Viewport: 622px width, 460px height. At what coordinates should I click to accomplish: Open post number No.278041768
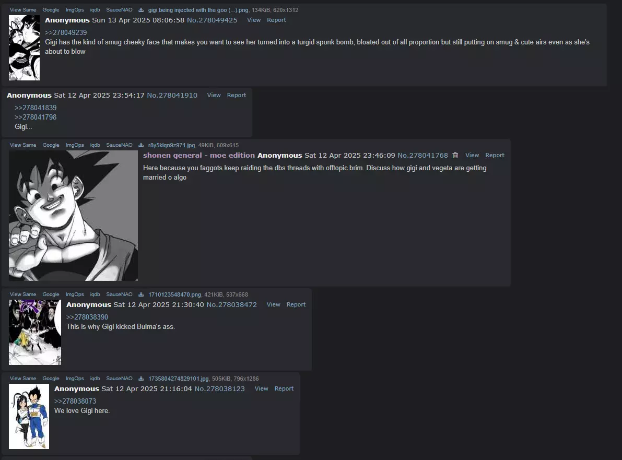[x=423, y=156]
